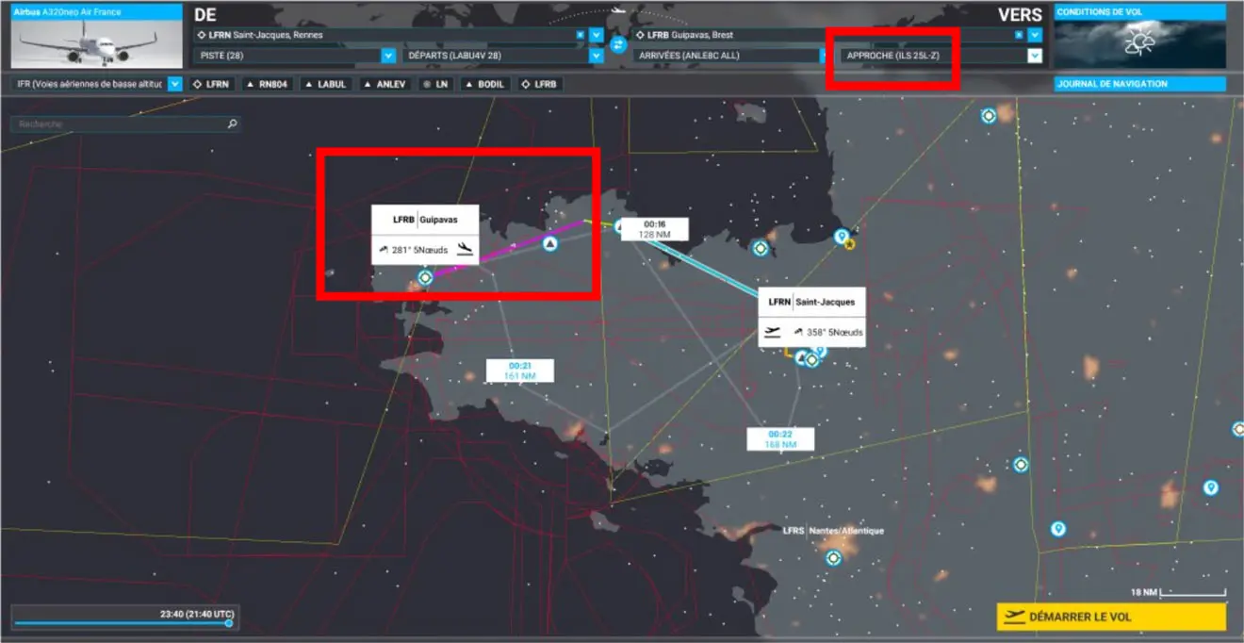
Task: Click the yellow star marker on the map
Action: [849, 244]
